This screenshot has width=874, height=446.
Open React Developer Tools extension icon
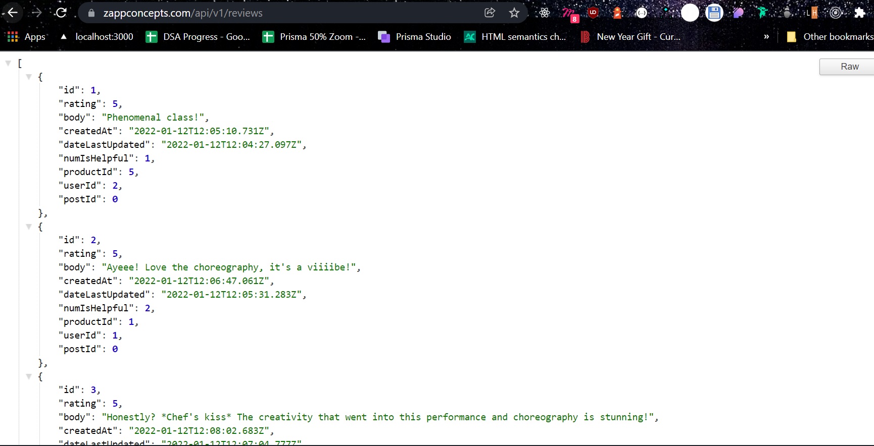pos(545,13)
